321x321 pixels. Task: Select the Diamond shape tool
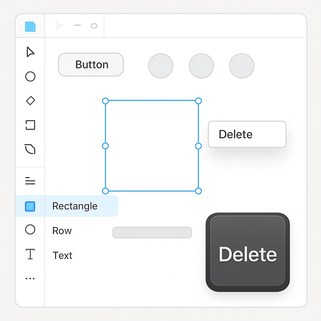point(30,101)
